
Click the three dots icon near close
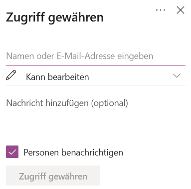161,10
